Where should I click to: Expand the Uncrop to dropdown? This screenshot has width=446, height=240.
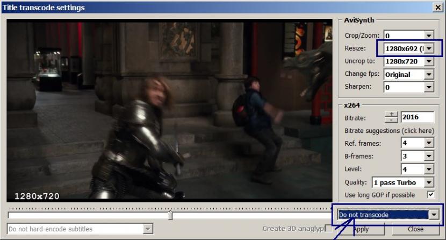pyautogui.click(x=429, y=61)
